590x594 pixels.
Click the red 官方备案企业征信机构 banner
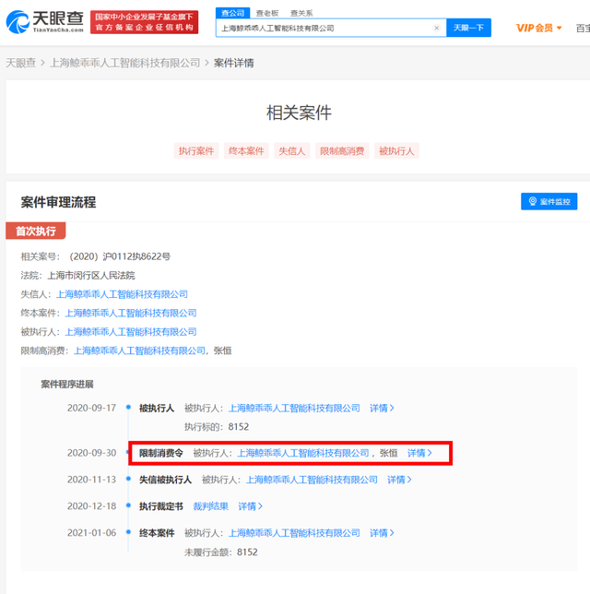click(145, 22)
